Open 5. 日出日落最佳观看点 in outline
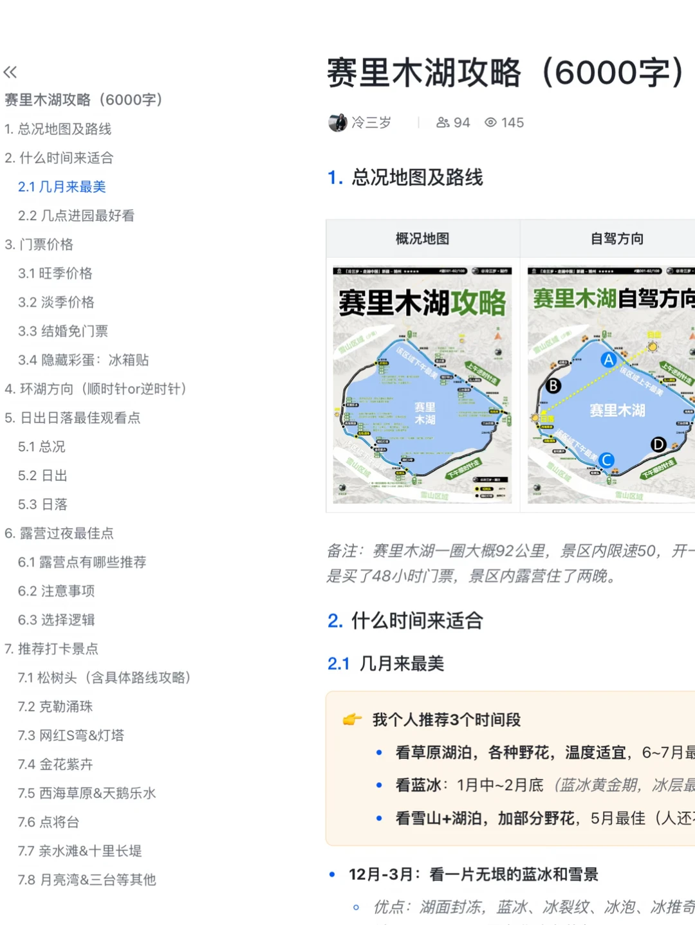This screenshot has height=925, width=695. coord(72,417)
